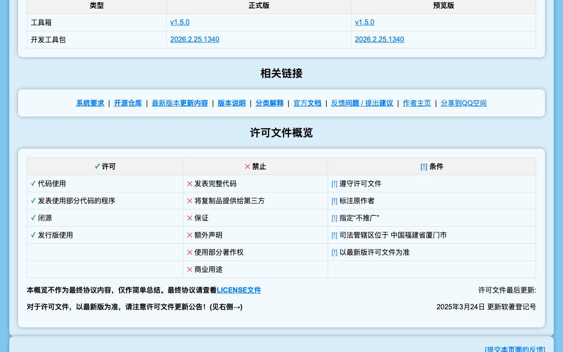
Task: Click checkmark icon beside 发表使用部分代码的程序
Action: coord(33,201)
